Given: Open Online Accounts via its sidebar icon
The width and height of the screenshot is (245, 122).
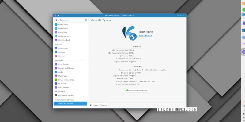Looking at the screenshot, I should point(56,36).
